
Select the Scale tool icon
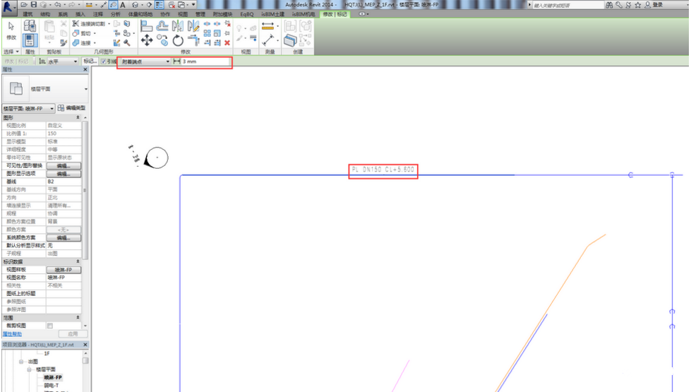(217, 33)
